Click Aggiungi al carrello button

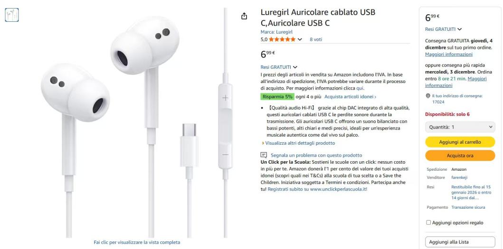coord(460,142)
